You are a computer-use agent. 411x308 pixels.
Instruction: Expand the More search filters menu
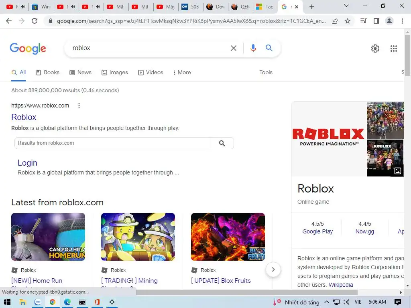pos(182,73)
